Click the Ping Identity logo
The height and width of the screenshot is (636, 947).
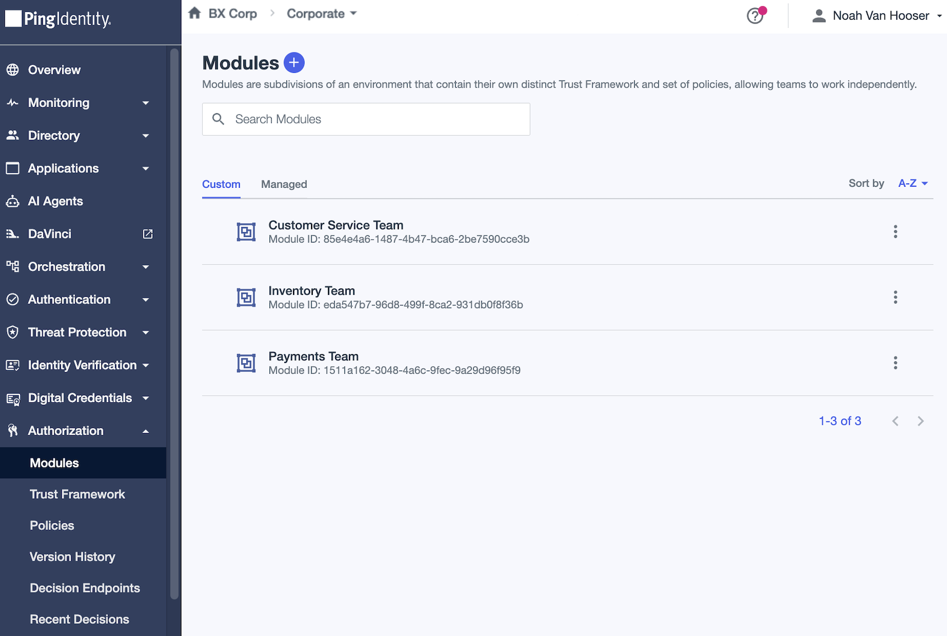coord(58,19)
